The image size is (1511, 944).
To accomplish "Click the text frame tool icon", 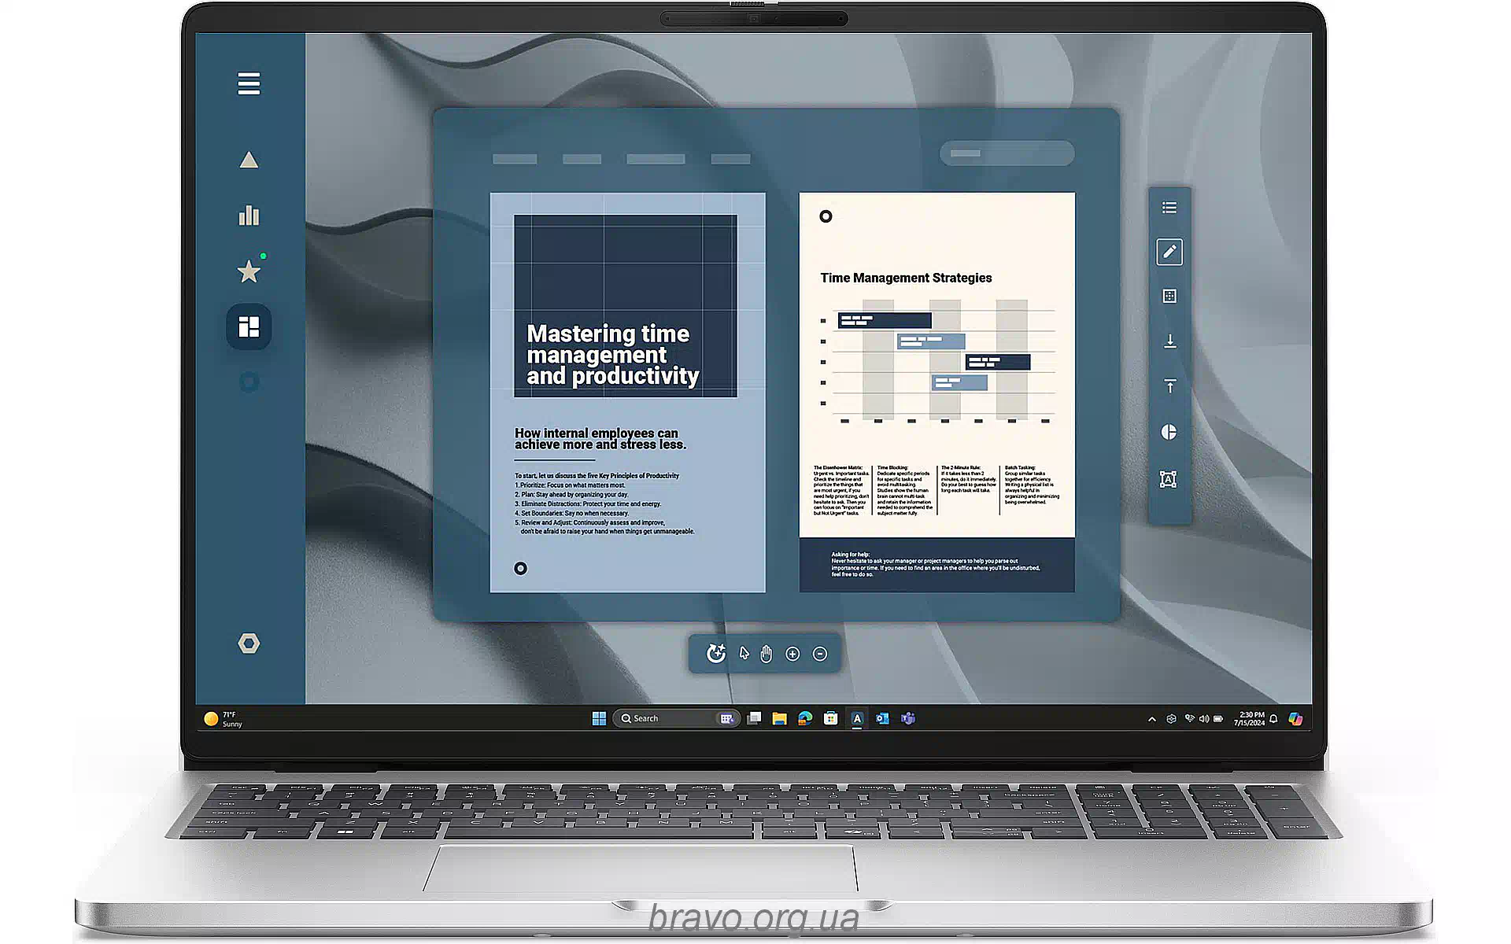I will click(1169, 479).
